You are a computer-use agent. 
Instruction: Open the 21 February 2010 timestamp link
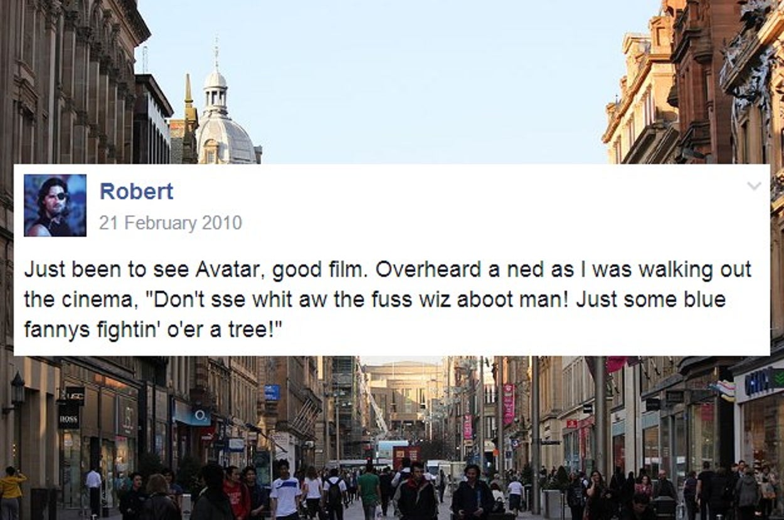coord(170,223)
